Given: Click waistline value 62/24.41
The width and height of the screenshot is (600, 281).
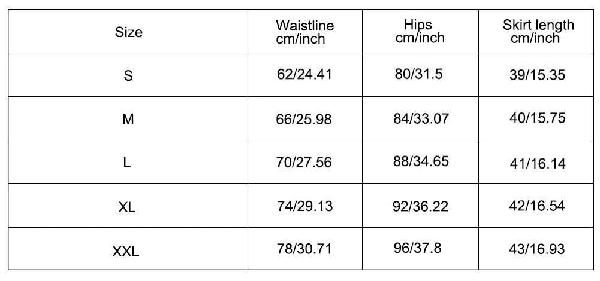Looking at the screenshot, I should (303, 75).
